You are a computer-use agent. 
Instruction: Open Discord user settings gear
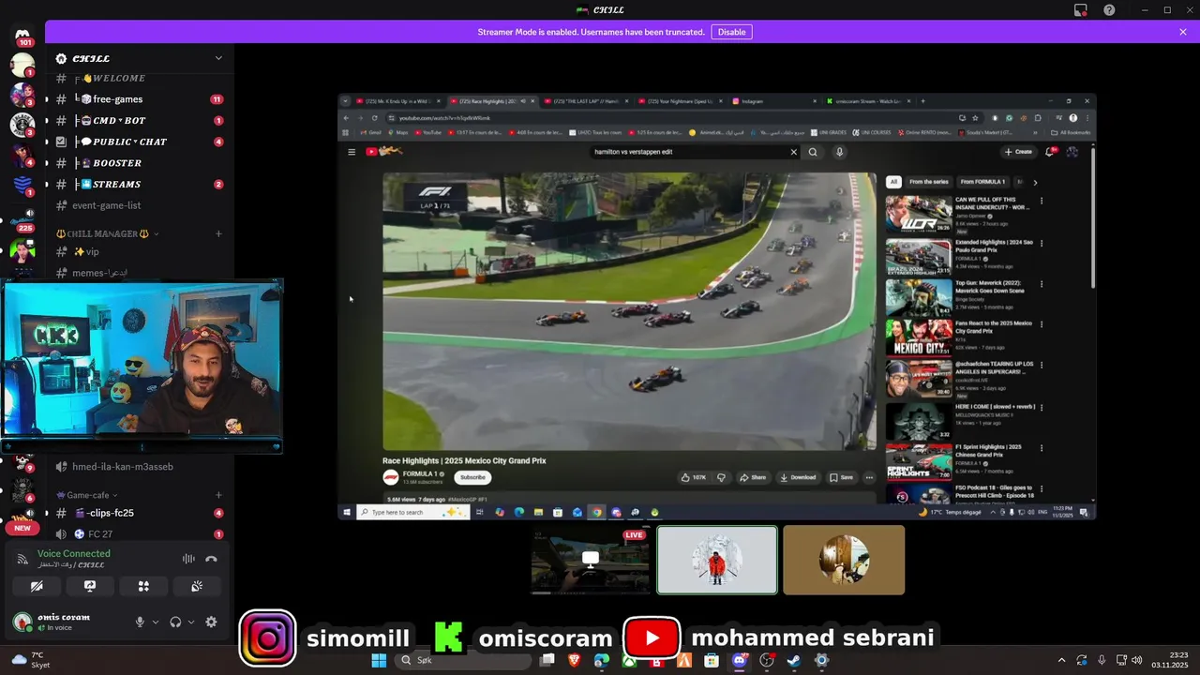211,622
